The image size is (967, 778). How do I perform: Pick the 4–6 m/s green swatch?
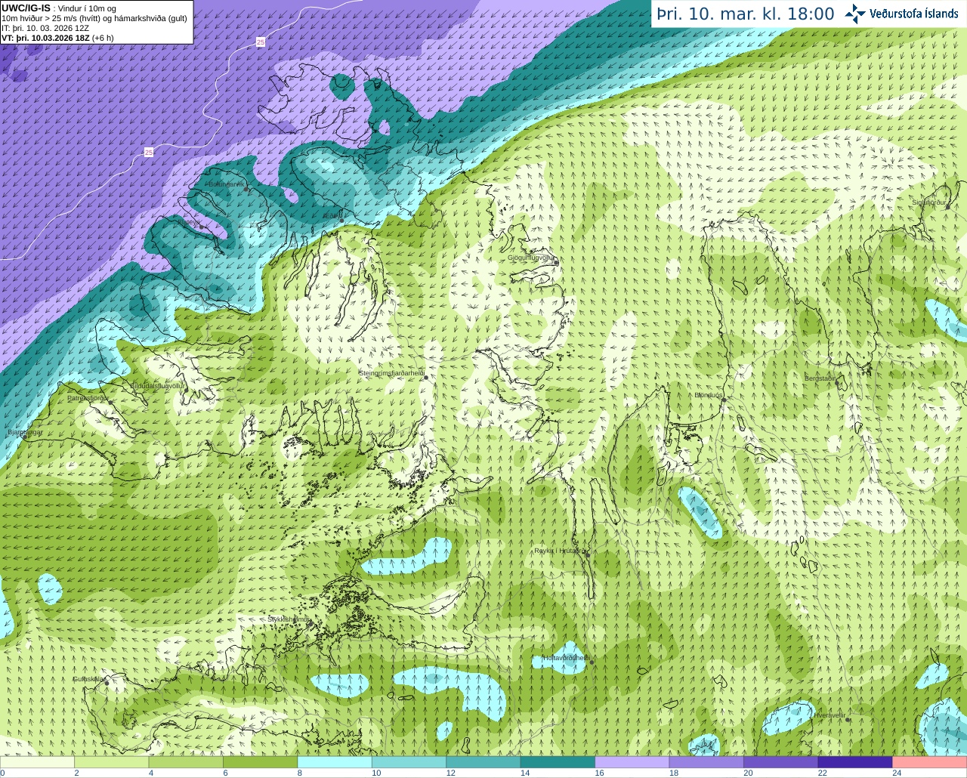coord(186,762)
